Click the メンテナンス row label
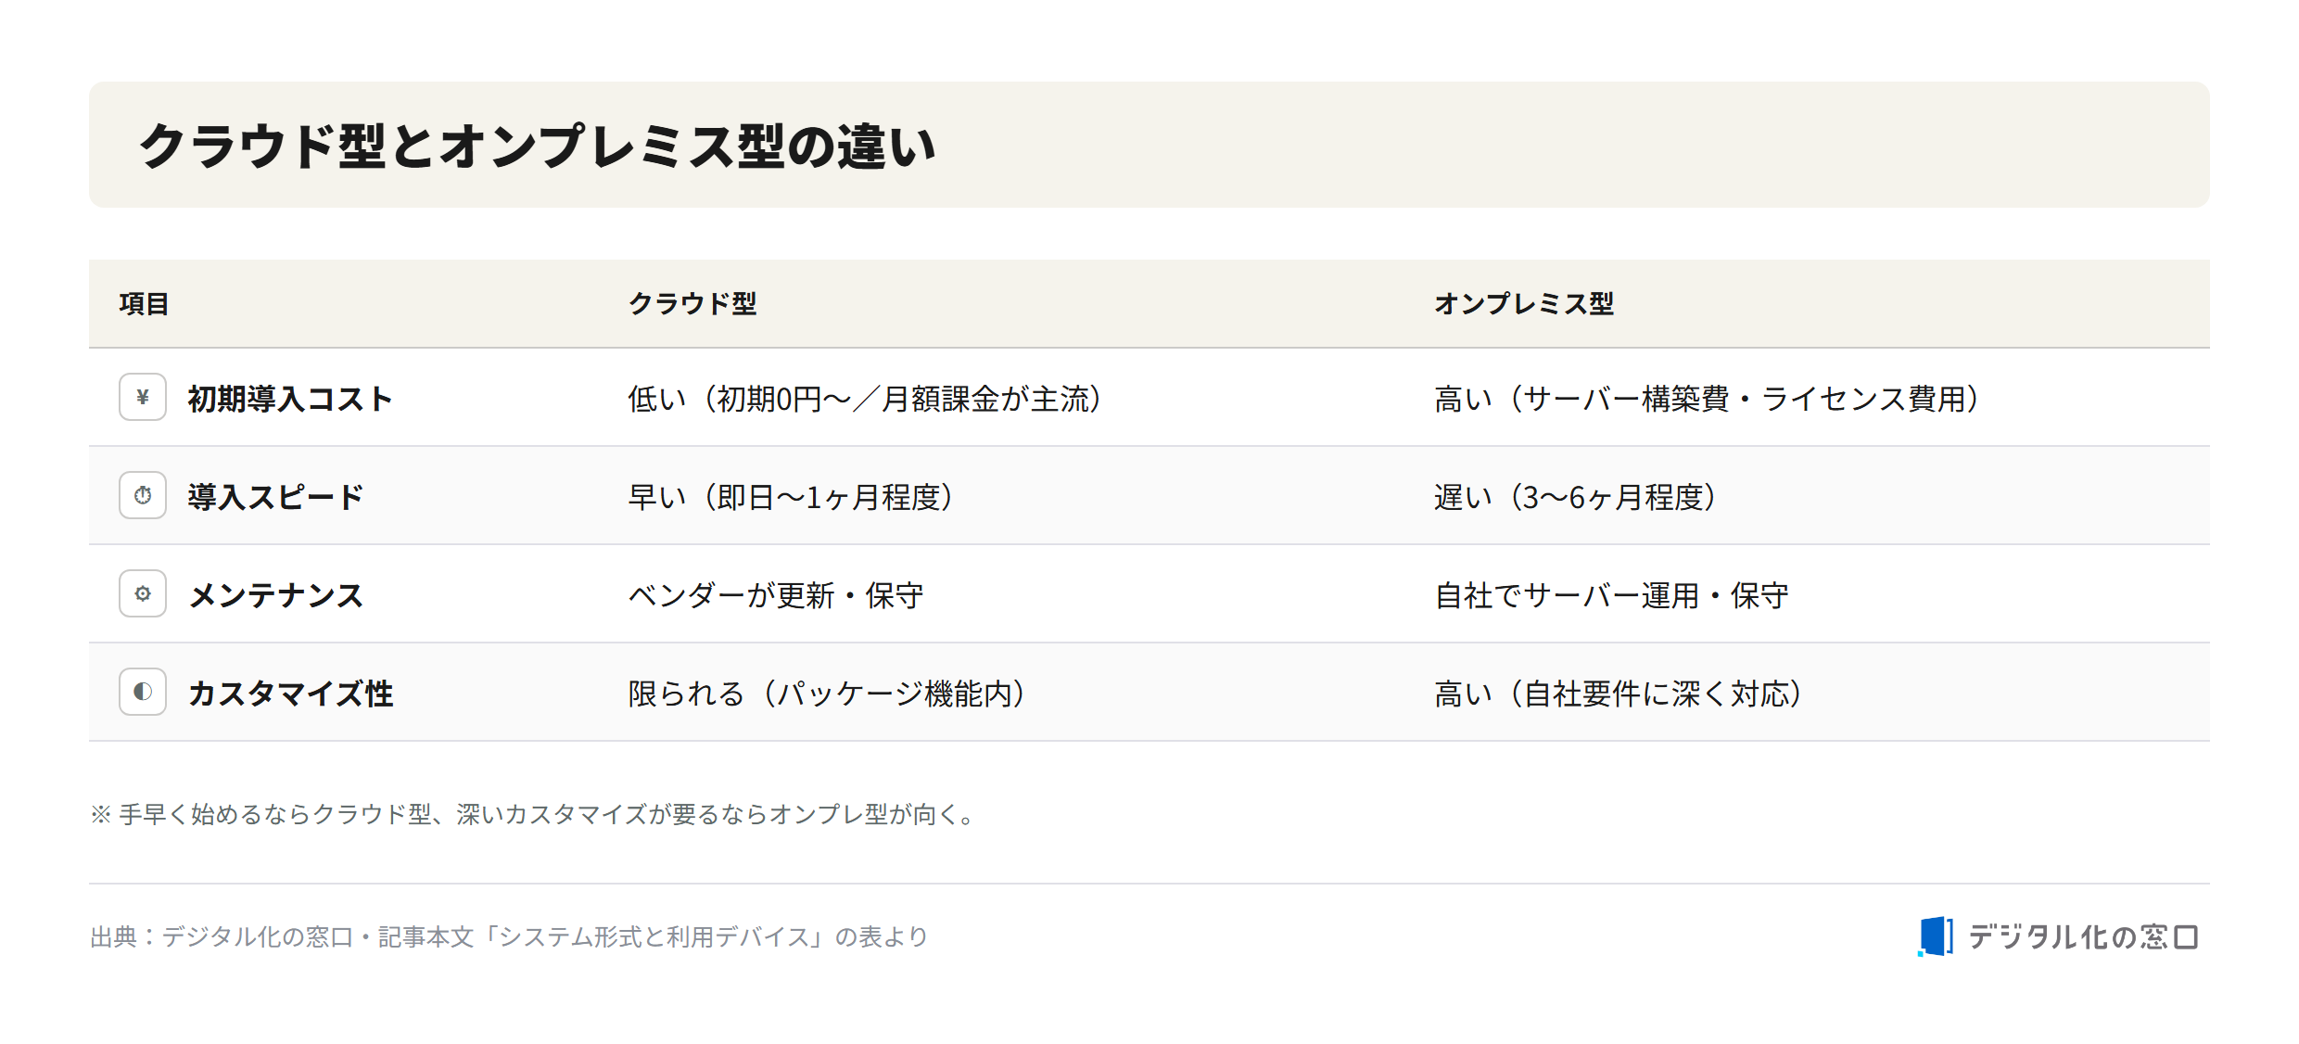This screenshot has width=2299, height=1044. [276, 595]
